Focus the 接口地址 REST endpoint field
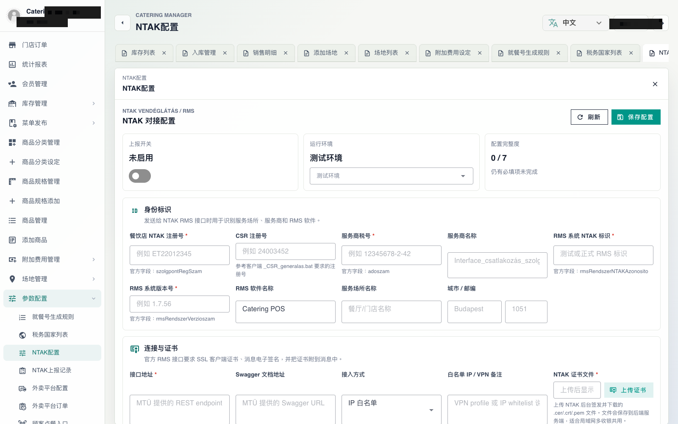678x424 pixels. (180, 409)
